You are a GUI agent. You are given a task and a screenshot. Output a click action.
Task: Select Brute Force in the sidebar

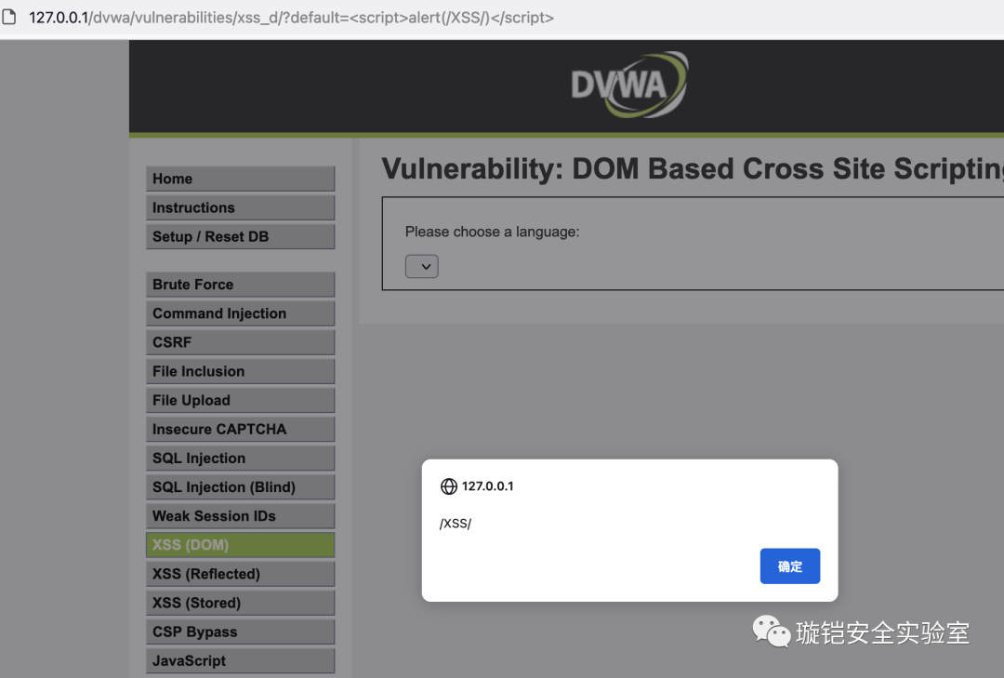[240, 285]
